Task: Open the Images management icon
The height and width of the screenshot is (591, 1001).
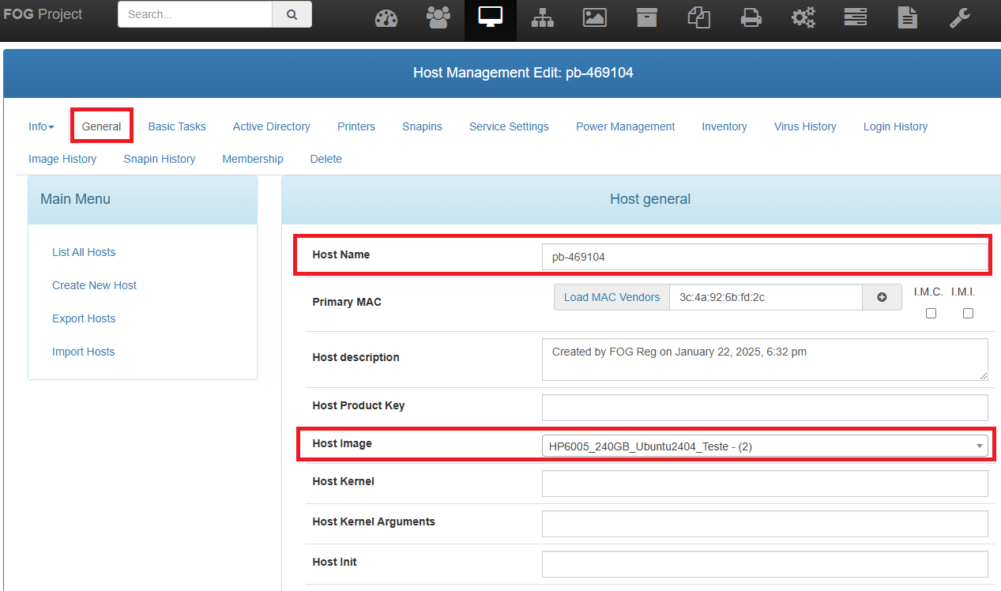Action: point(595,18)
